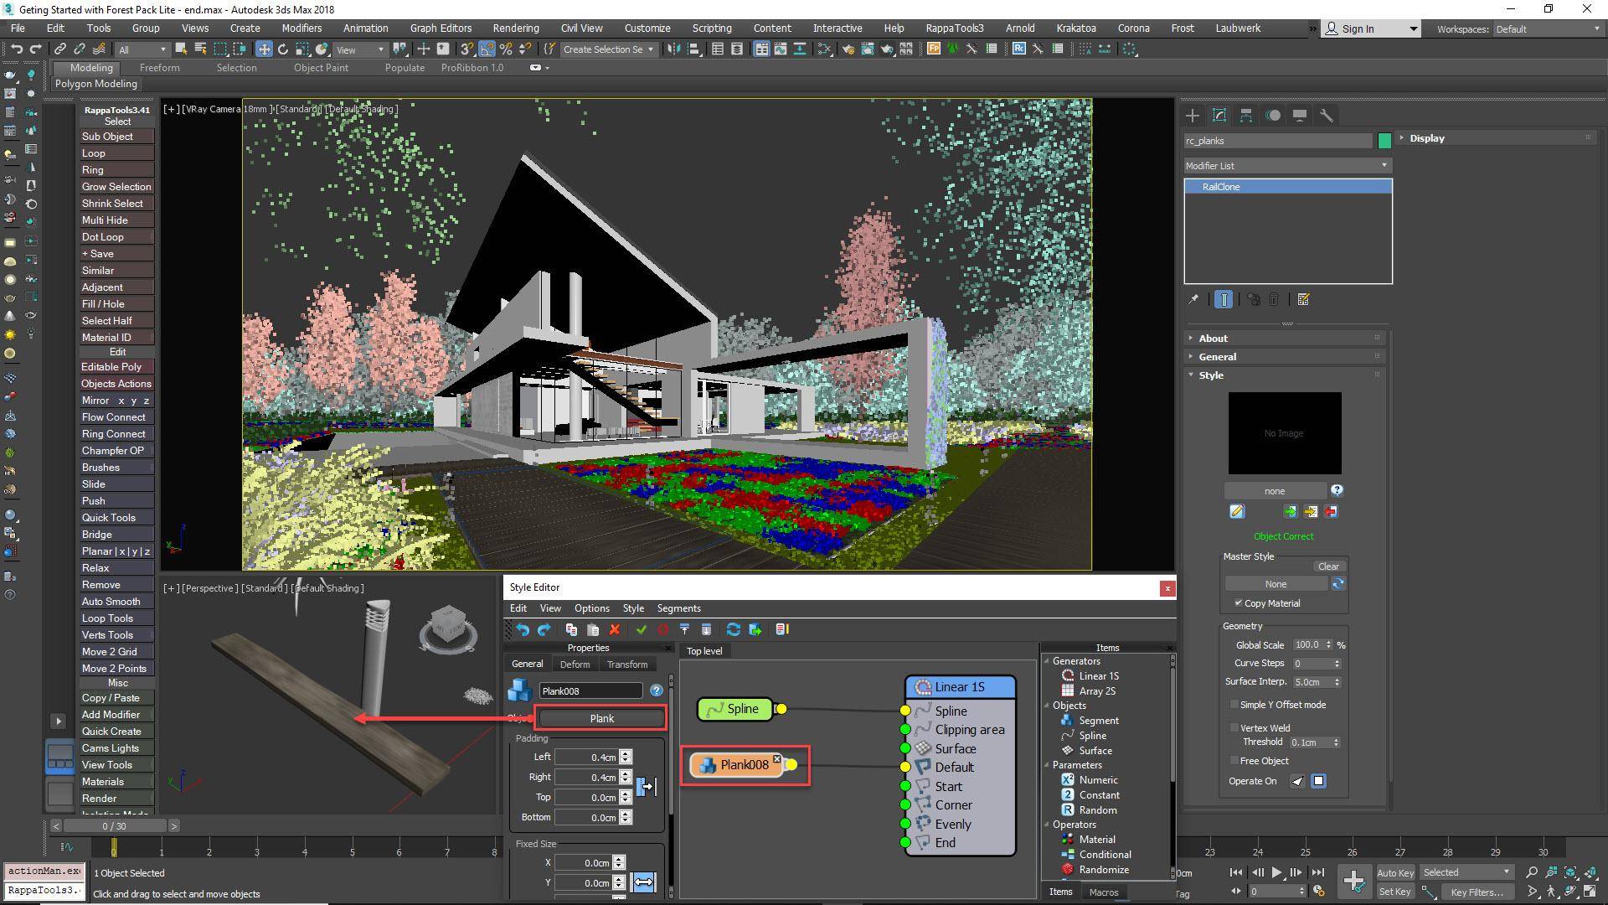Click the Style Editor undo icon
This screenshot has height=905, width=1608.
coord(523,629)
